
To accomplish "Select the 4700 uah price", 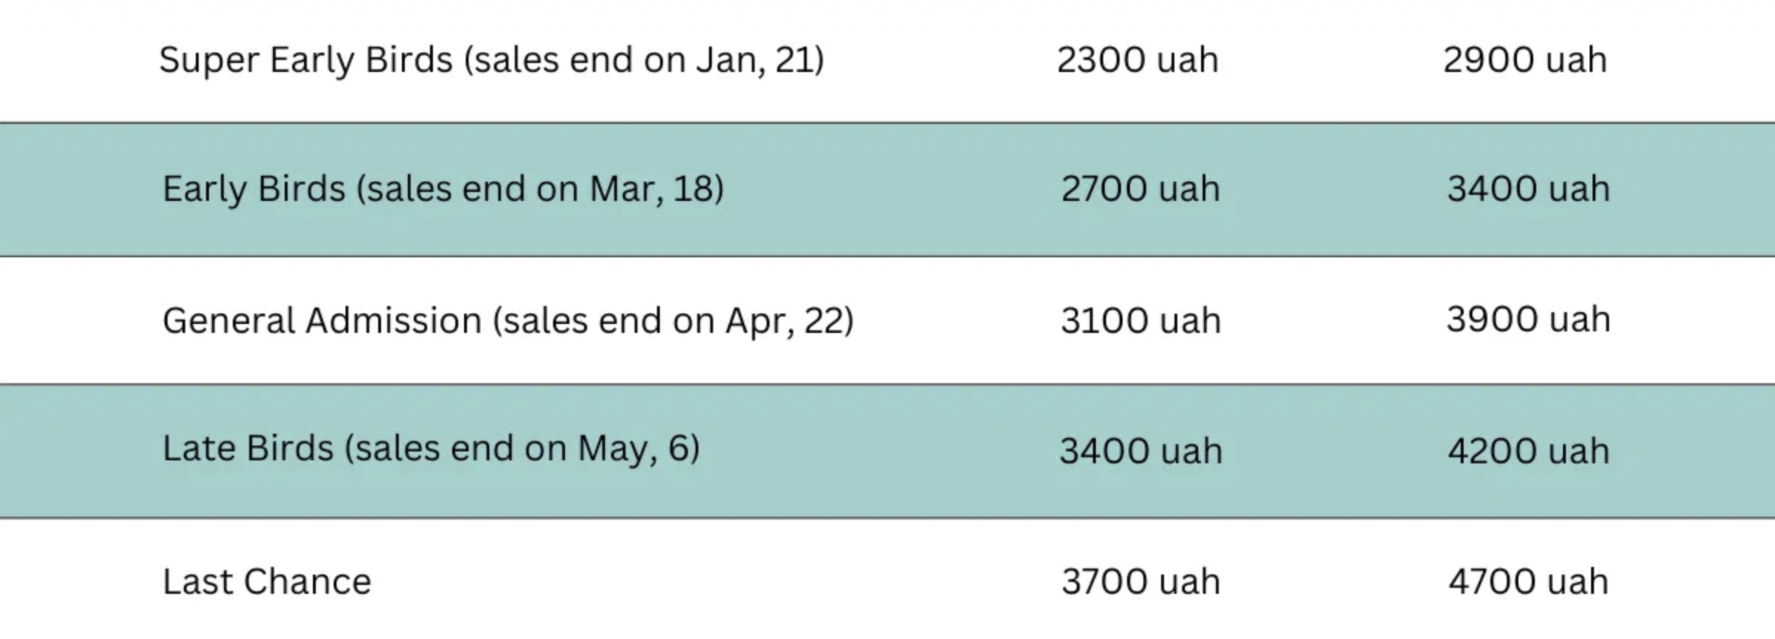I will [1528, 582].
